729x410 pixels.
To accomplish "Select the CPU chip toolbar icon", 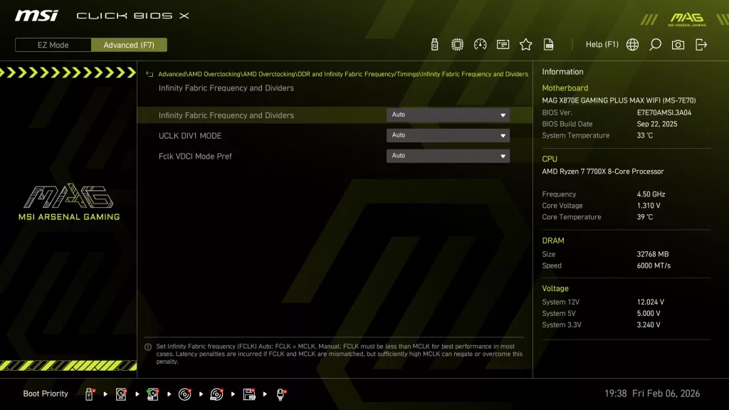I will pyautogui.click(x=457, y=43).
